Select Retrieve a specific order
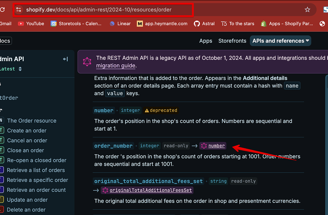The height and width of the screenshot is (215, 328). click(37, 180)
